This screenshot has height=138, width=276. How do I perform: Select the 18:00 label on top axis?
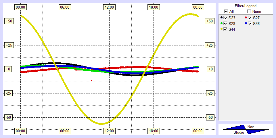pos(154,7)
